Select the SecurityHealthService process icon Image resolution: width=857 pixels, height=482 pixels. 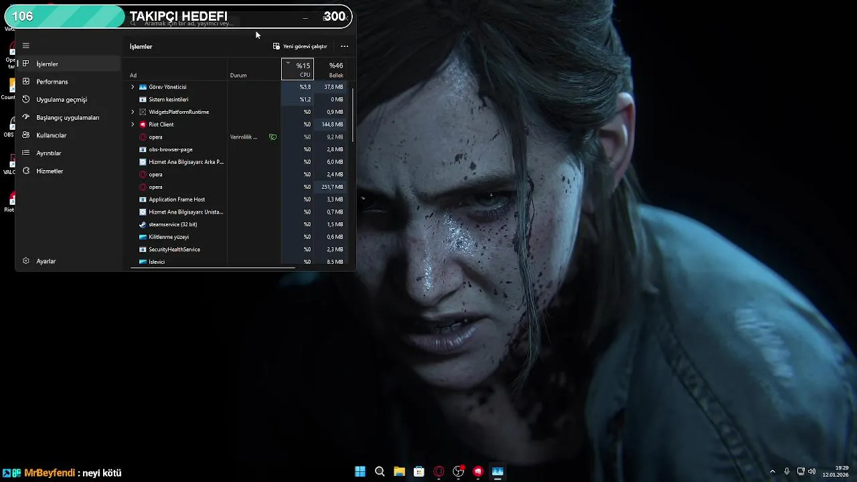click(x=143, y=249)
